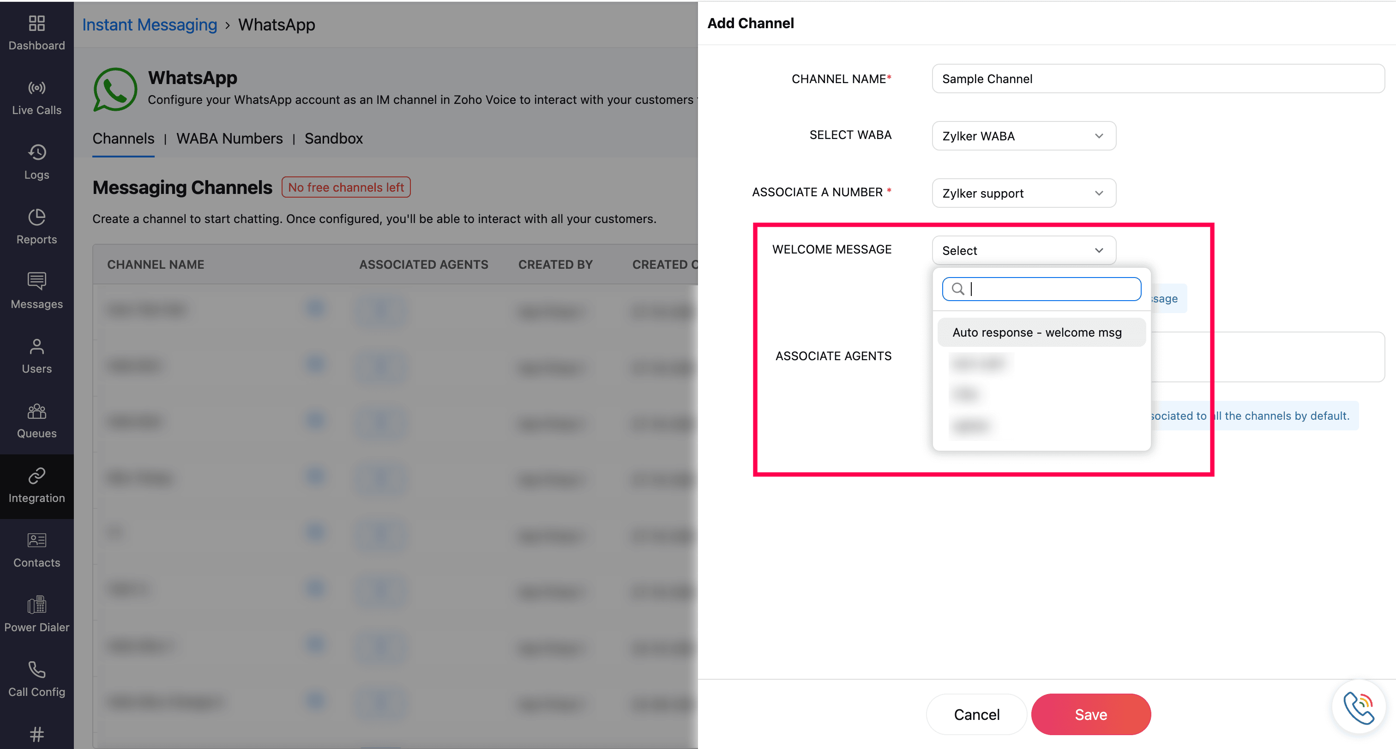Open Power Dialer in sidebar
This screenshot has width=1396, height=749.
click(x=36, y=615)
